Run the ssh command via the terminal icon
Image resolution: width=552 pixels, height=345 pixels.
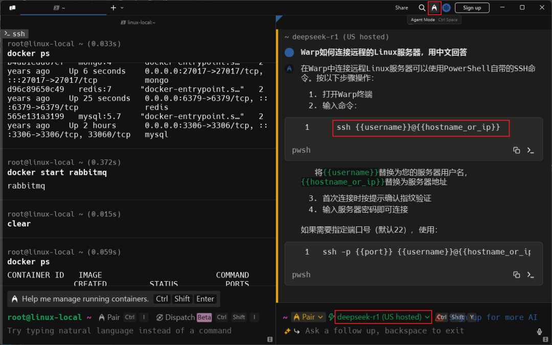530,150
